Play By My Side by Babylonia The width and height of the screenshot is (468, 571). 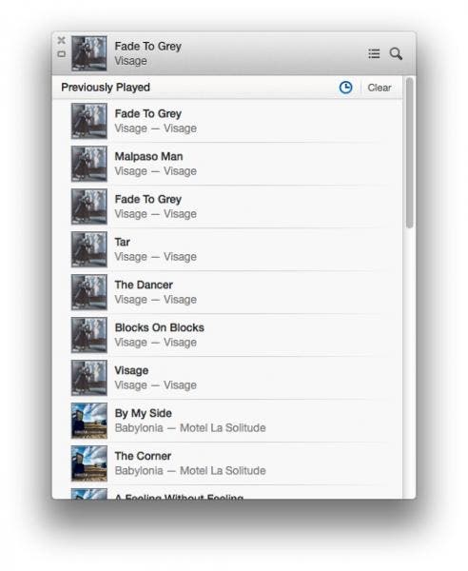click(228, 421)
